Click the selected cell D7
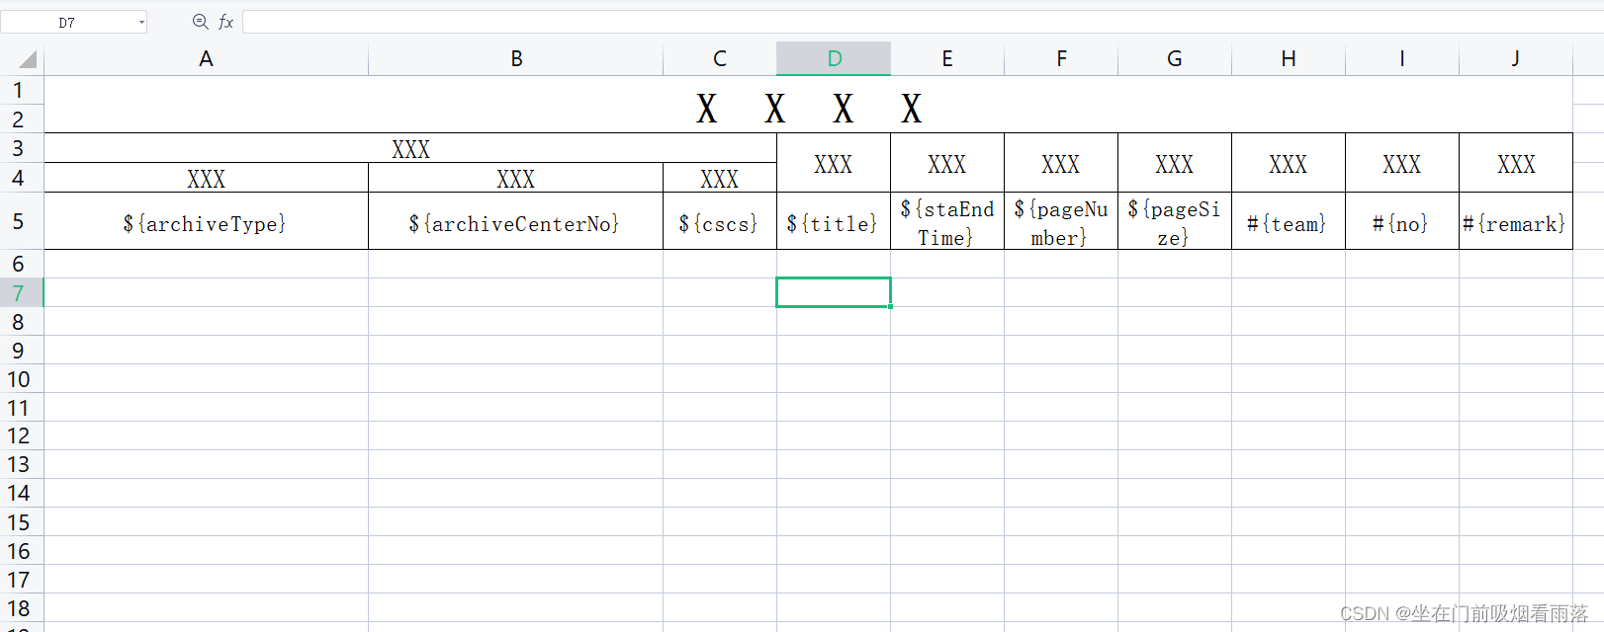The image size is (1604, 632). tap(834, 292)
